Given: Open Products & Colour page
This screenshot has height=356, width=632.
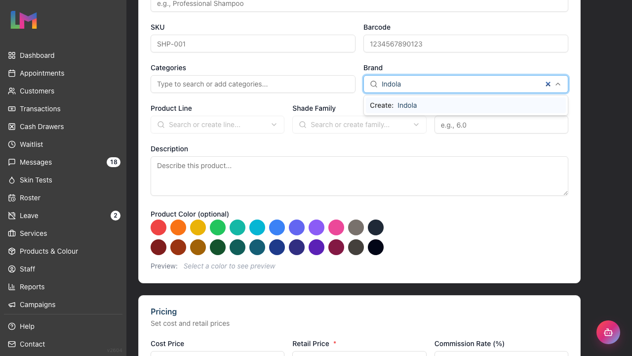Looking at the screenshot, I should [x=63, y=251].
